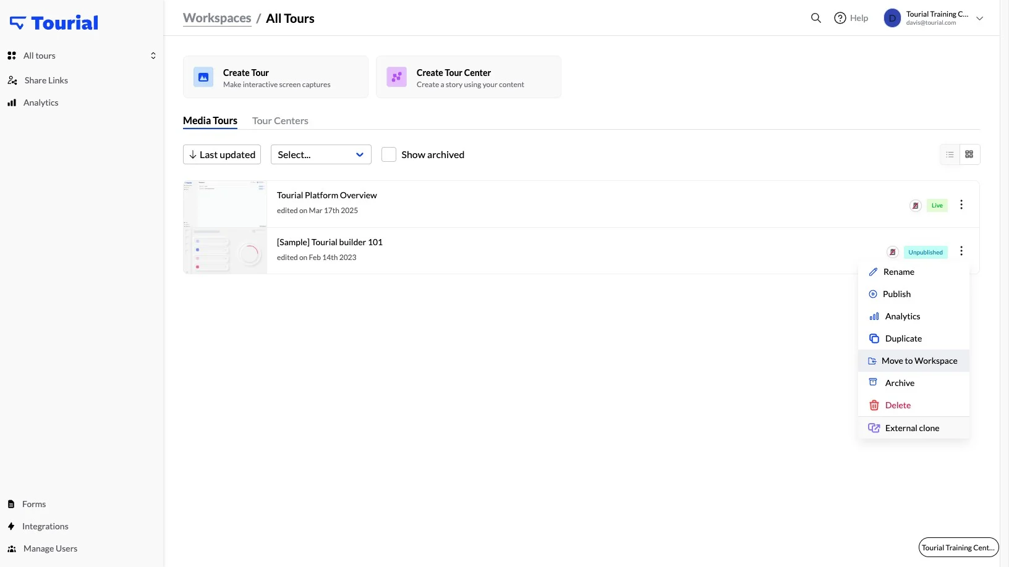
Task: Open All tours in sidebar
Action: click(40, 56)
